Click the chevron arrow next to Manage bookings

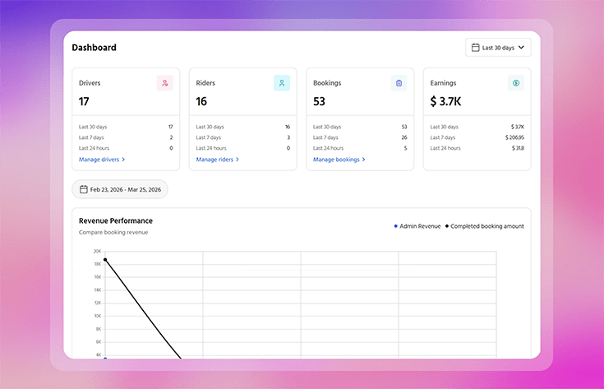[363, 160]
